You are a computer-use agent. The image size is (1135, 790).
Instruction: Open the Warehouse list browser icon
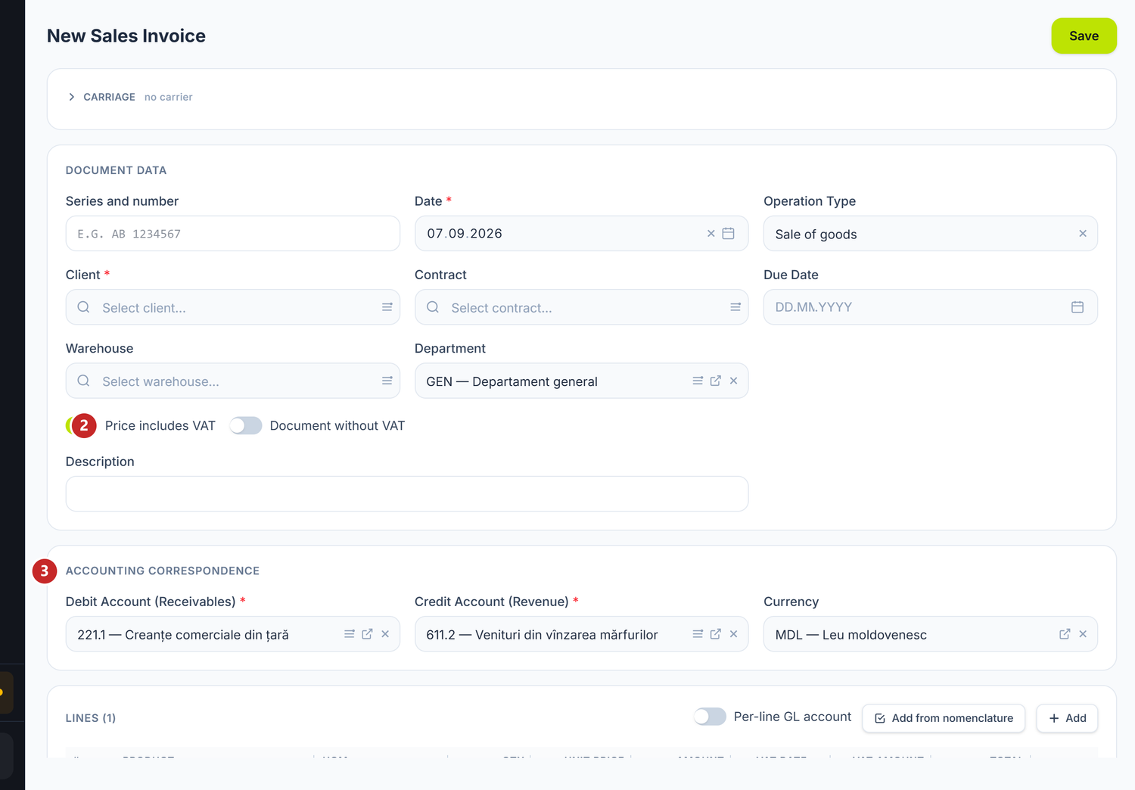(387, 381)
